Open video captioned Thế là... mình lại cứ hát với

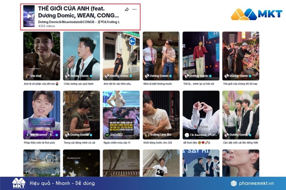[201, 56]
